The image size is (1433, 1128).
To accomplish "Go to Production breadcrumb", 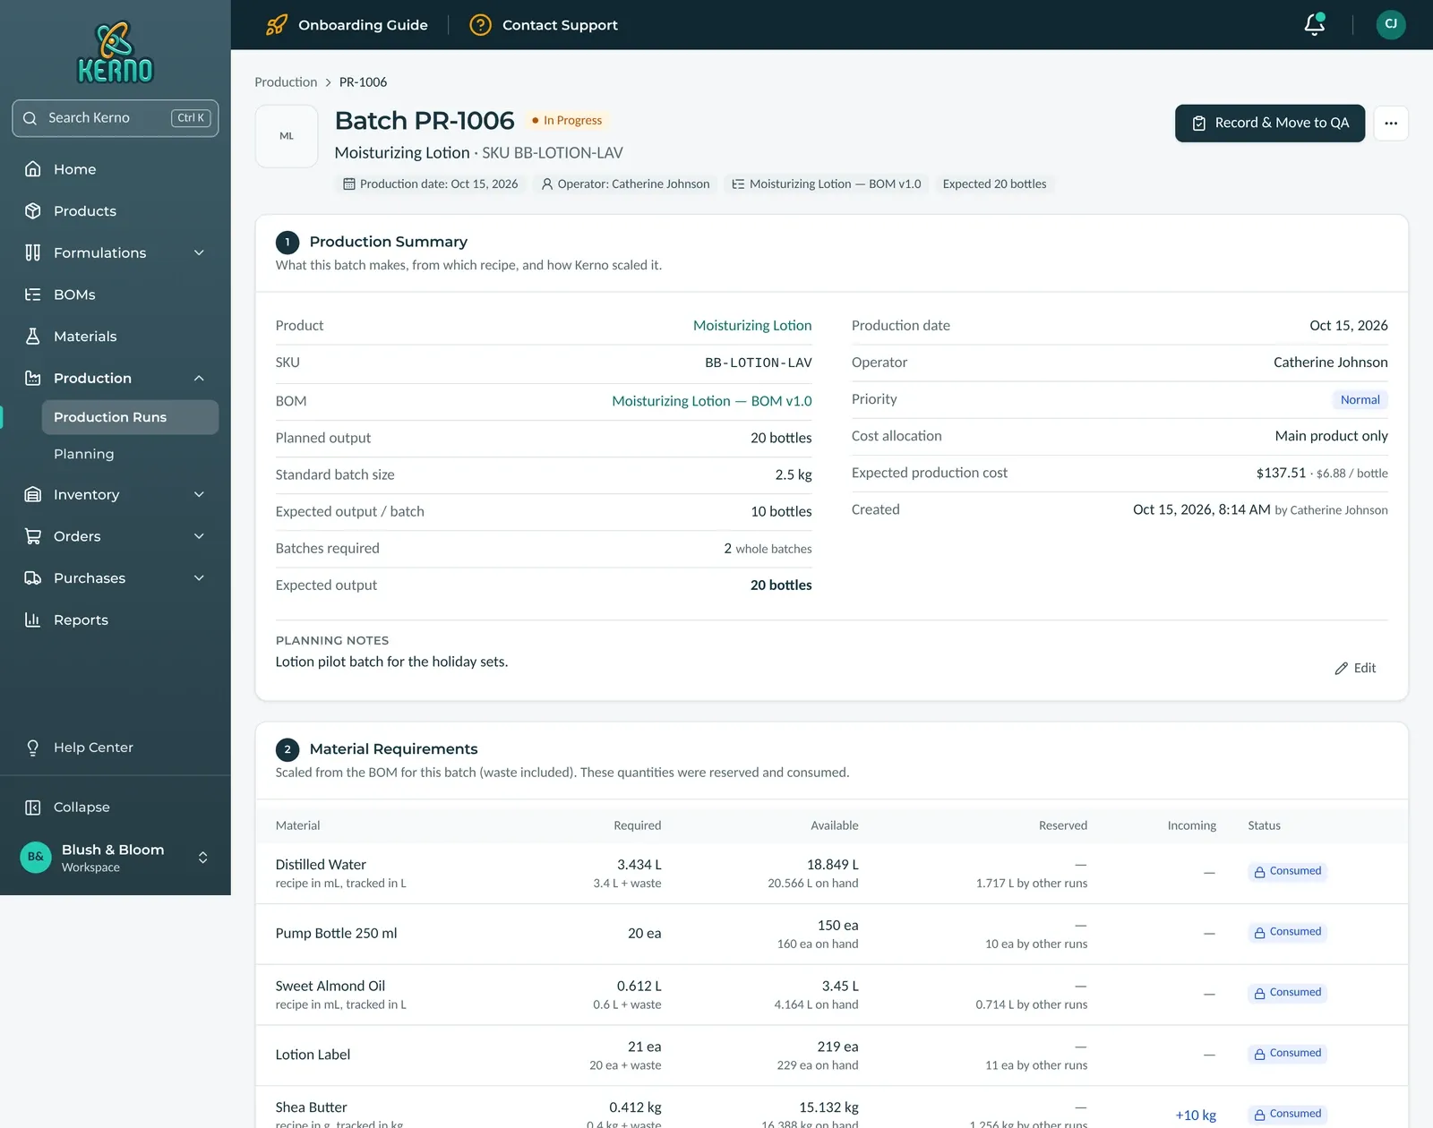I will [x=286, y=82].
